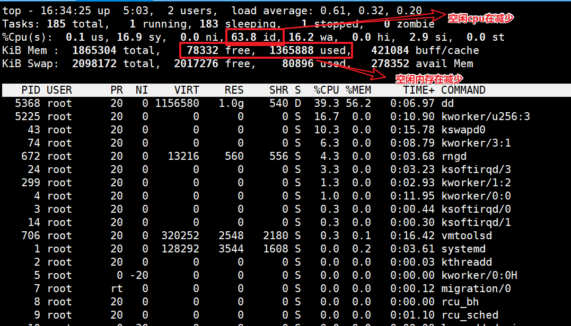The height and width of the screenshot is (326, 571).
Task: Click the rcu_bh command name
Action: pos(460,302)
